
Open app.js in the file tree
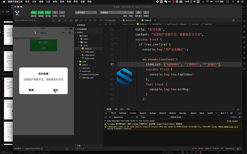point(89,65)
